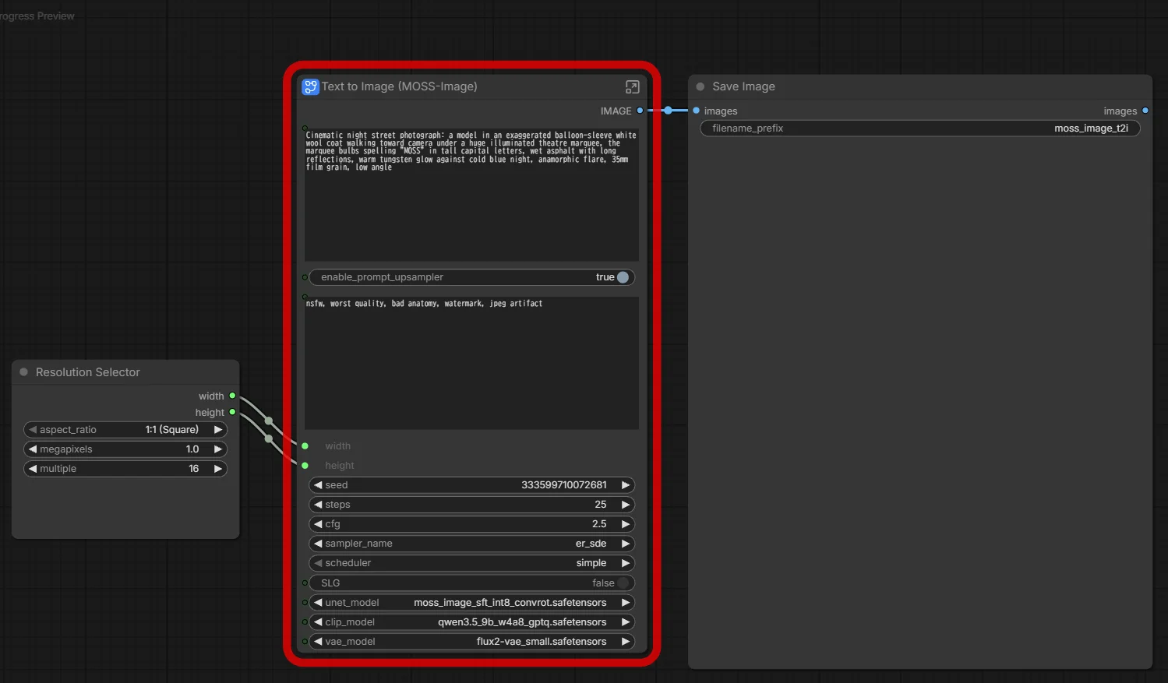Click the Save Image node title
This screenshot has width=1168, height=683.
click(743, 86)
